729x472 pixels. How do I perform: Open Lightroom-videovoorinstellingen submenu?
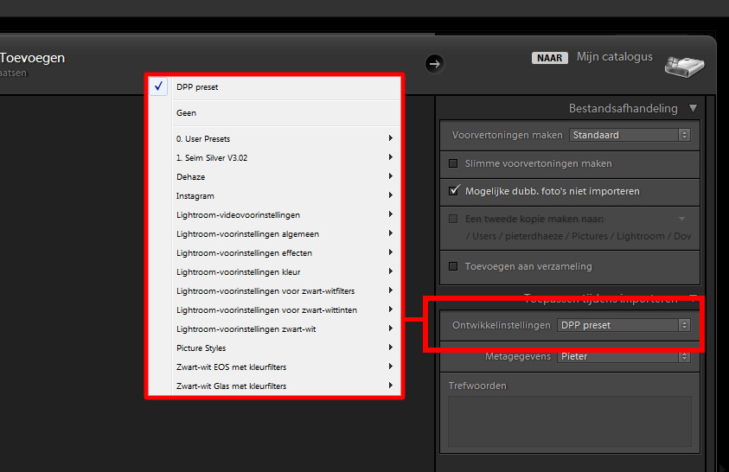pyautogui.click(x=275, y=214)
